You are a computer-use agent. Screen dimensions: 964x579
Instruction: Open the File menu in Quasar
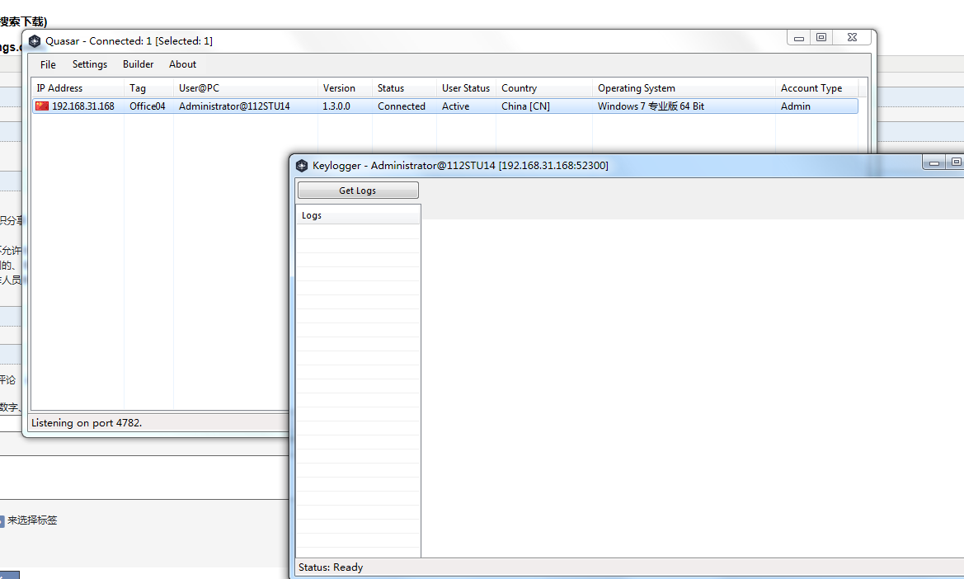coord(48,64)
